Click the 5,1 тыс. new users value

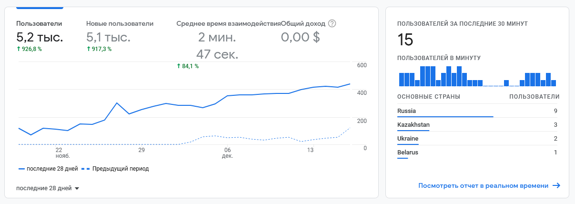pos(108,37)
